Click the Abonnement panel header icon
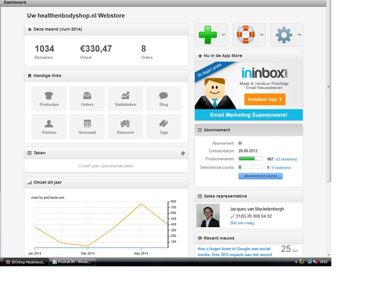This screenshot has height=301, width=376. 200,130
